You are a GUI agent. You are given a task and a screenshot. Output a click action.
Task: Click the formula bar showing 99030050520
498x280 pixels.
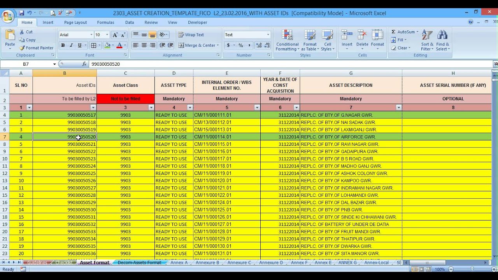click(x=290, y=64)
